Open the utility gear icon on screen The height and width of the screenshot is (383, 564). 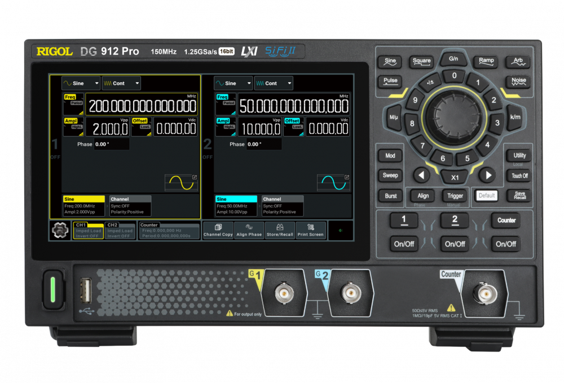(60, 230)
